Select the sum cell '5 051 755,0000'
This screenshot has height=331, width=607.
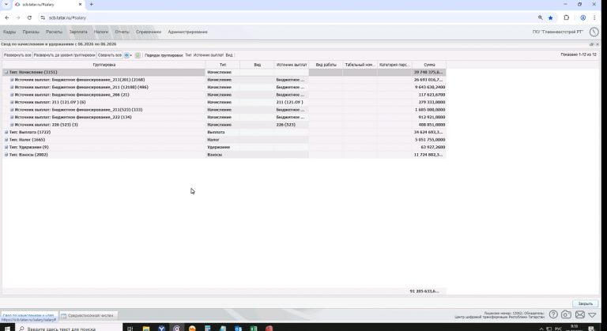pyautogui.click(x=429, y=140)
